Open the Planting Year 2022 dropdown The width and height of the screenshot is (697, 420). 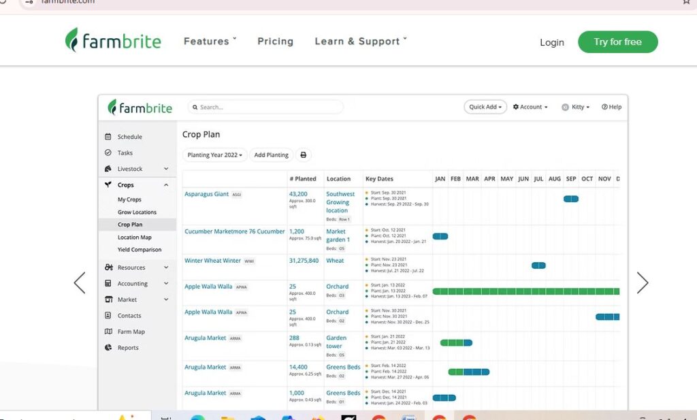[214, 155]
